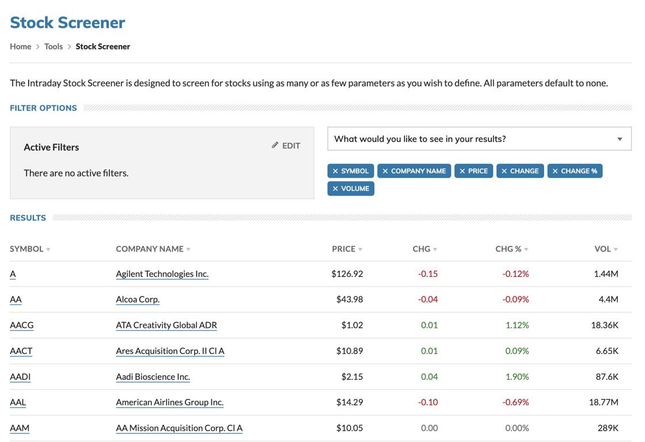This screenshot has height=442, width=645.
Task: Click price $126.92 for Agilent
Action: coord(347,274)
